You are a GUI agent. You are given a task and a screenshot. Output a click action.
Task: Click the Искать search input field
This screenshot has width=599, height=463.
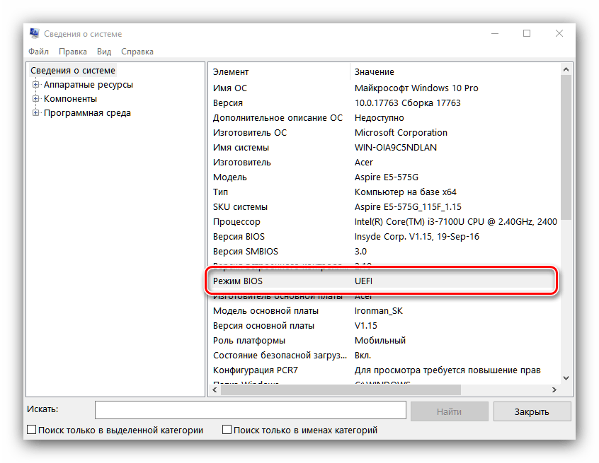tap(251, 410)
